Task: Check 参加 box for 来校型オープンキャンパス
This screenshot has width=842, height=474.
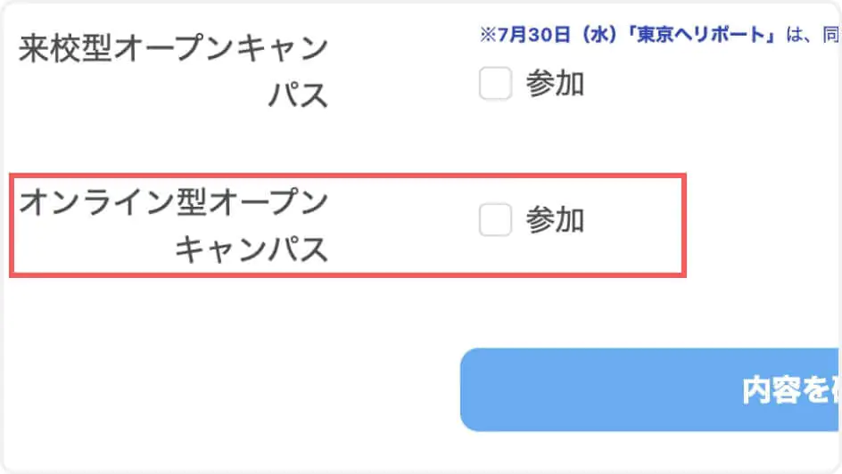Action: pos(495,85)
